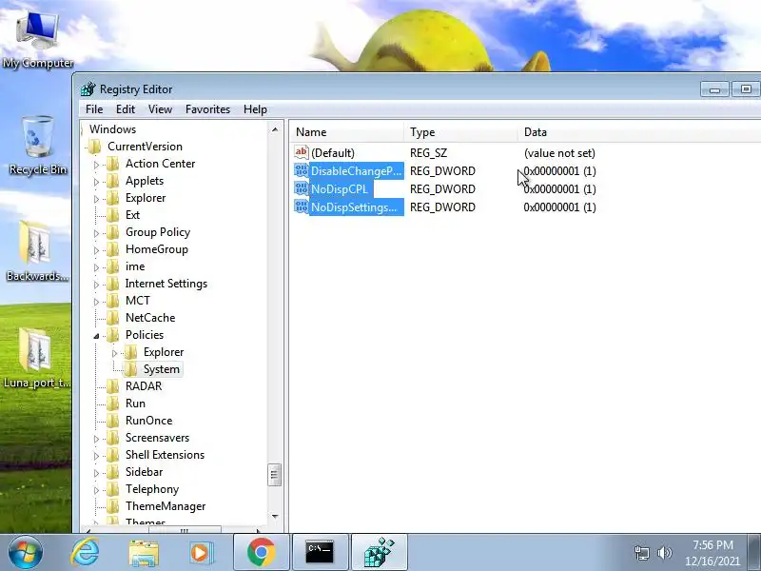Open the volume tray icon

click(x=664, y=553)
